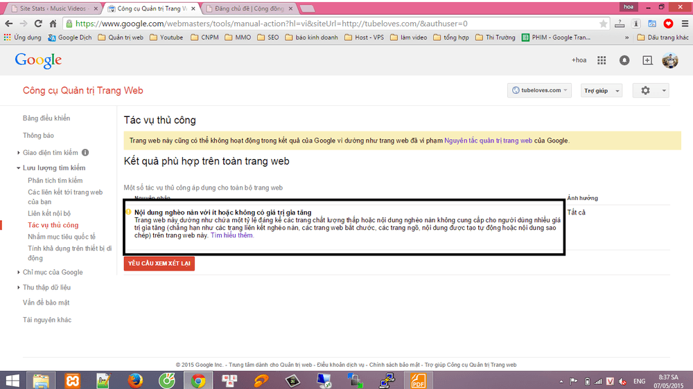
Task: Open the Tìm hiểu thêm link
Action: [x=232, y=235]
